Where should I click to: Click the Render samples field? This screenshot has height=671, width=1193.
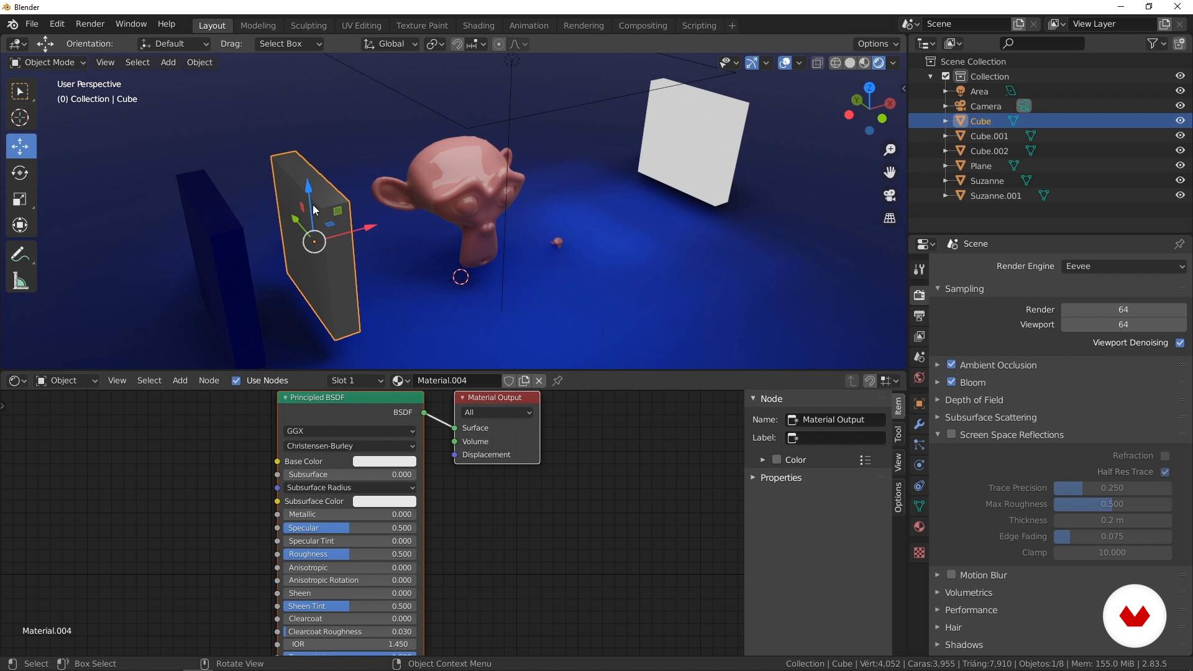tap(1123, 310)
